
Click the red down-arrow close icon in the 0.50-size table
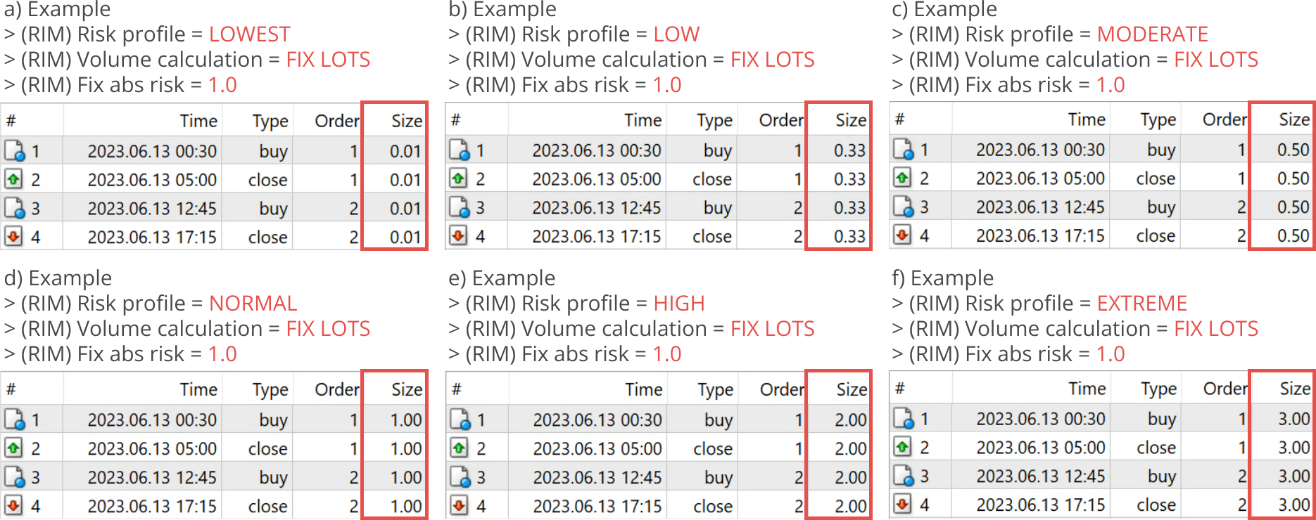click(x=902, y=235)
